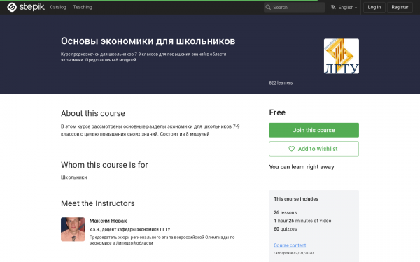420x262 pixels.
Task: Click Join this course button
Action: 314,130
